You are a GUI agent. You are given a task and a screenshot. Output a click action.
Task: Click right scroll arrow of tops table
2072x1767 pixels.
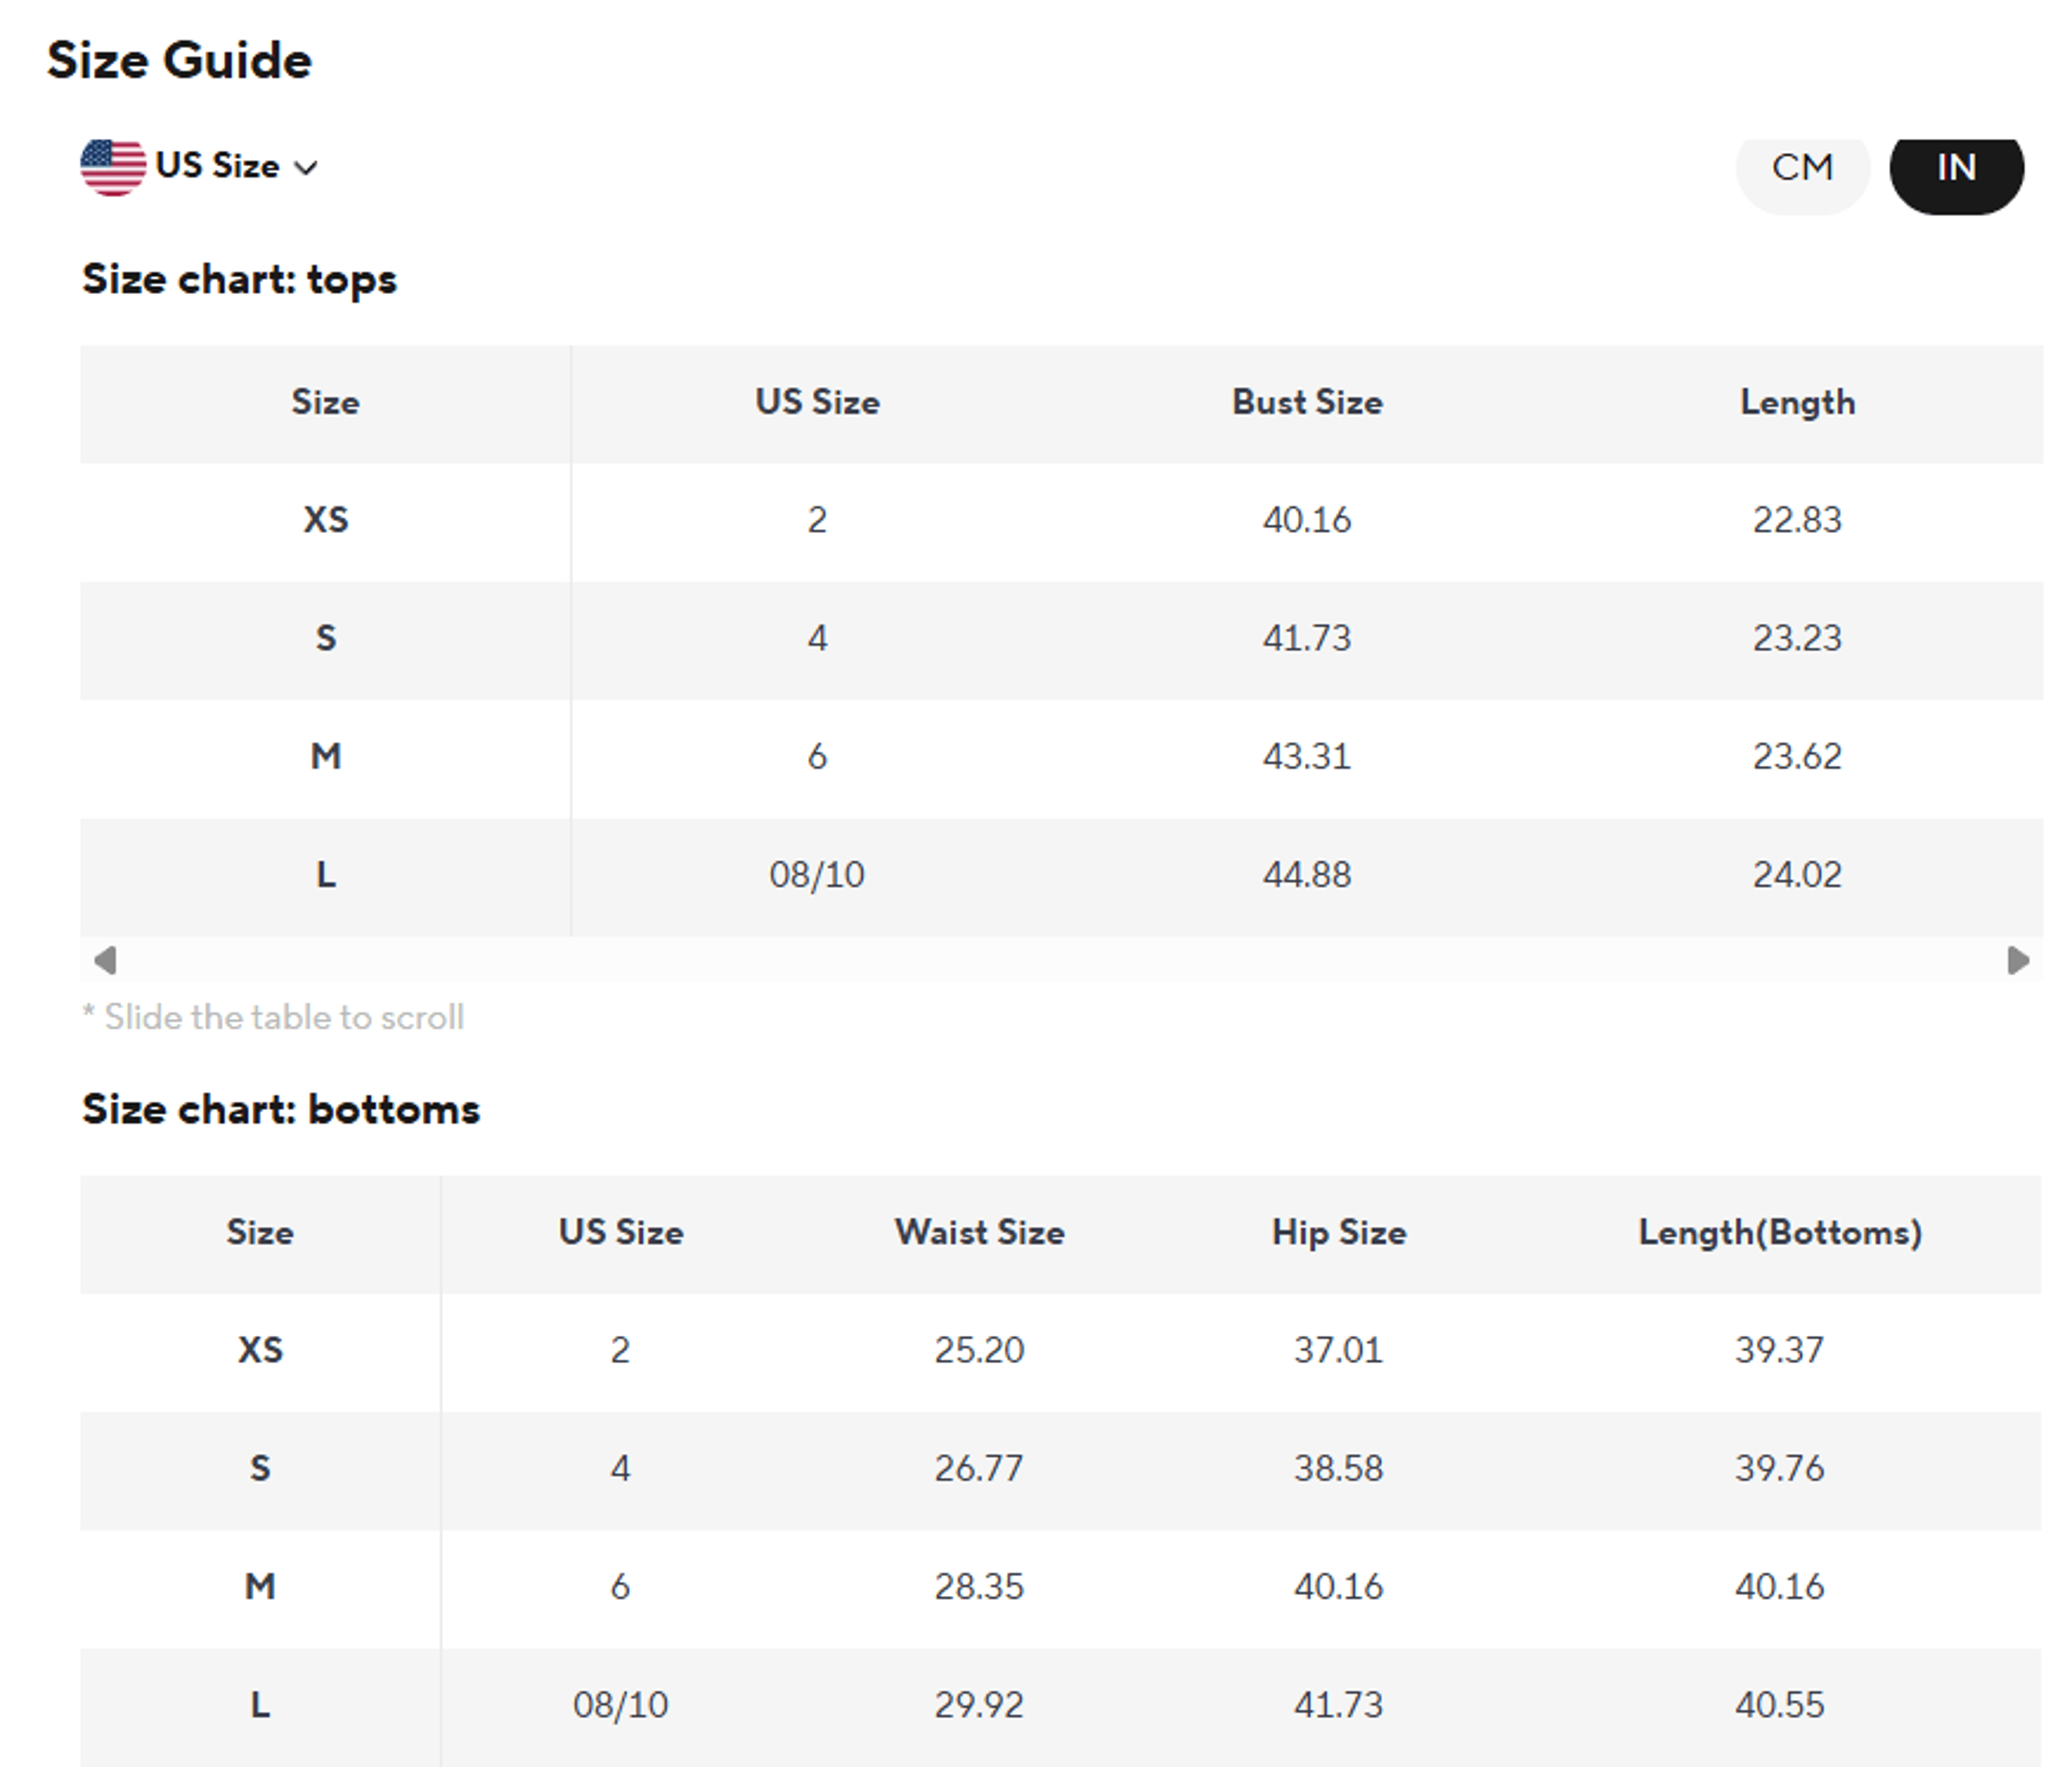pyautogui.click(x=2018, y=960)
